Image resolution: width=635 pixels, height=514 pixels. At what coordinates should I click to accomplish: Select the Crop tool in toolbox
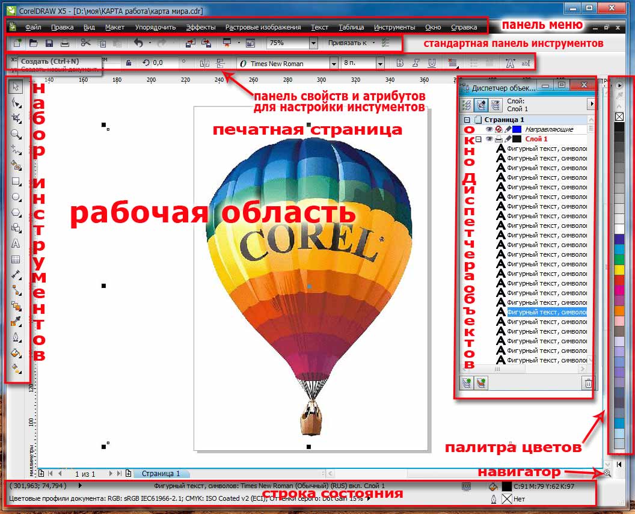coord(16,118)
